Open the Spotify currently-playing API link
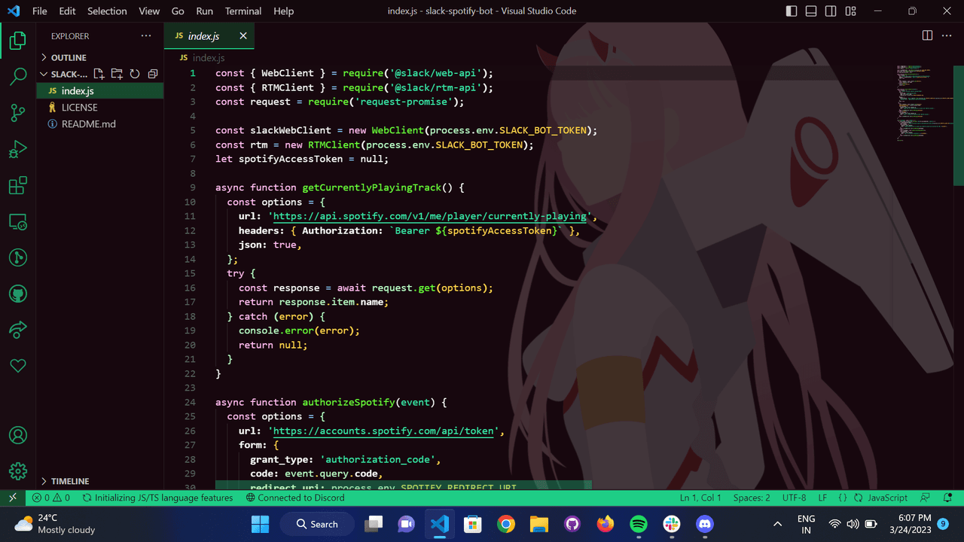964x542 pixels. 429,216
